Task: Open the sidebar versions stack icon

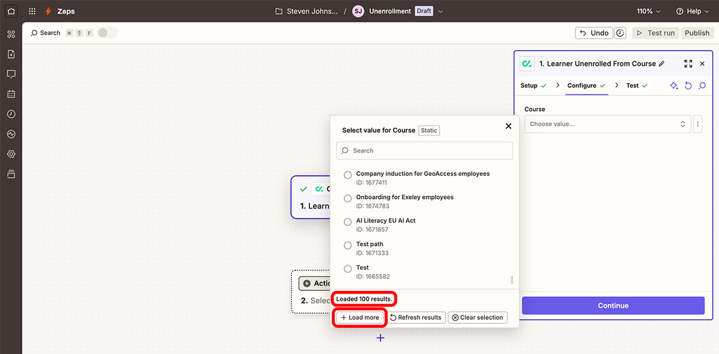Action: [x=11, y=174]
